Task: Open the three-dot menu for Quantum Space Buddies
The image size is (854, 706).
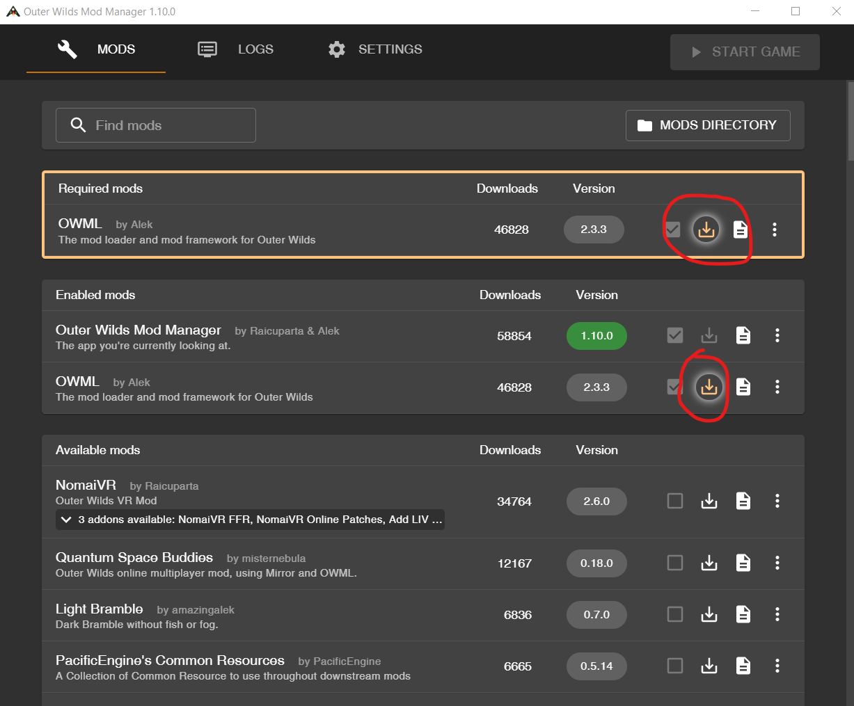Action: pos(777,563)
